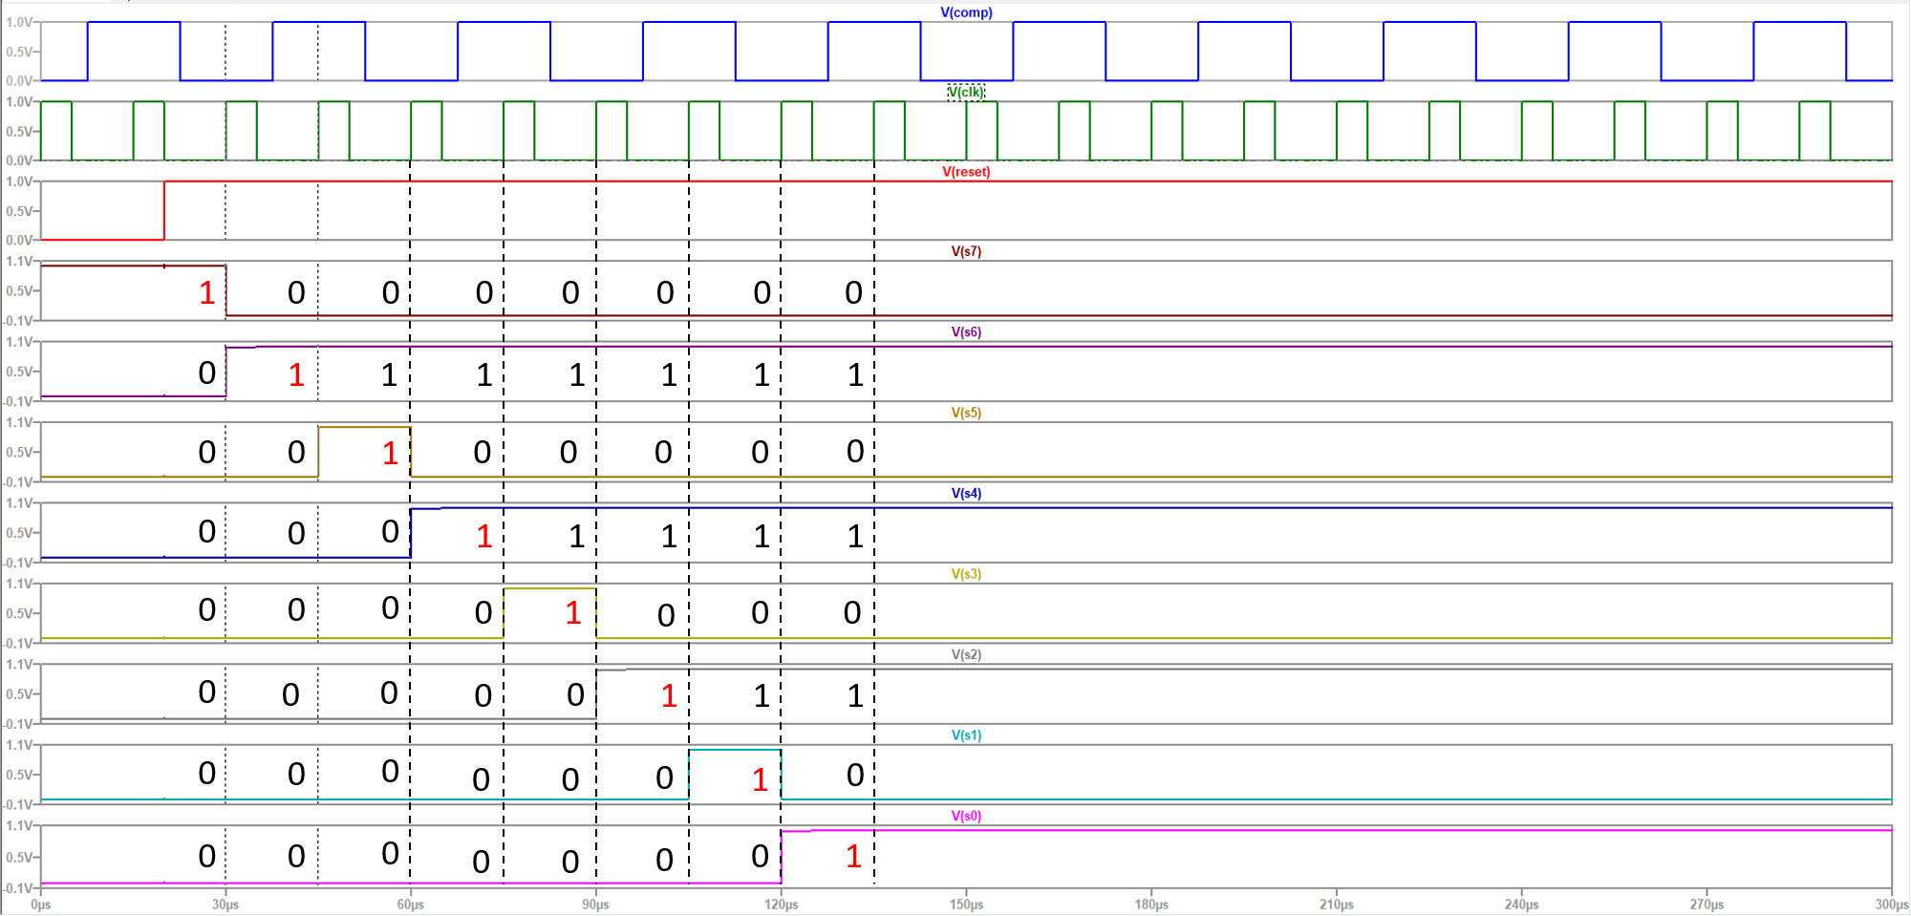This screenshot has height=916, width=1911.
Task: Click the 30µs time axis tick
Action: pos(225,904)
